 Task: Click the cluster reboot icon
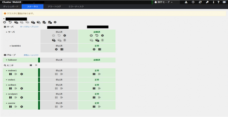pos(10,23)
